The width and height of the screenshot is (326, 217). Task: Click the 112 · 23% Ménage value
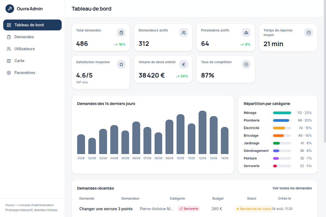305,113
